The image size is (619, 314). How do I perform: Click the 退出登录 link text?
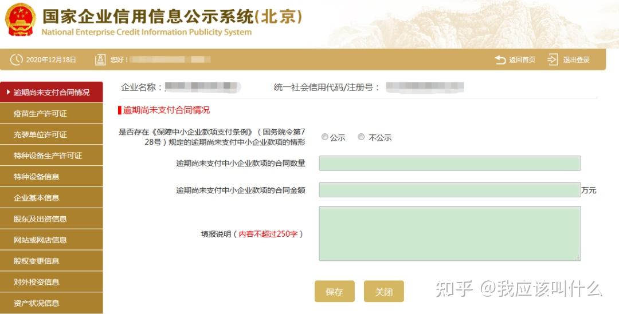[576, 60]
